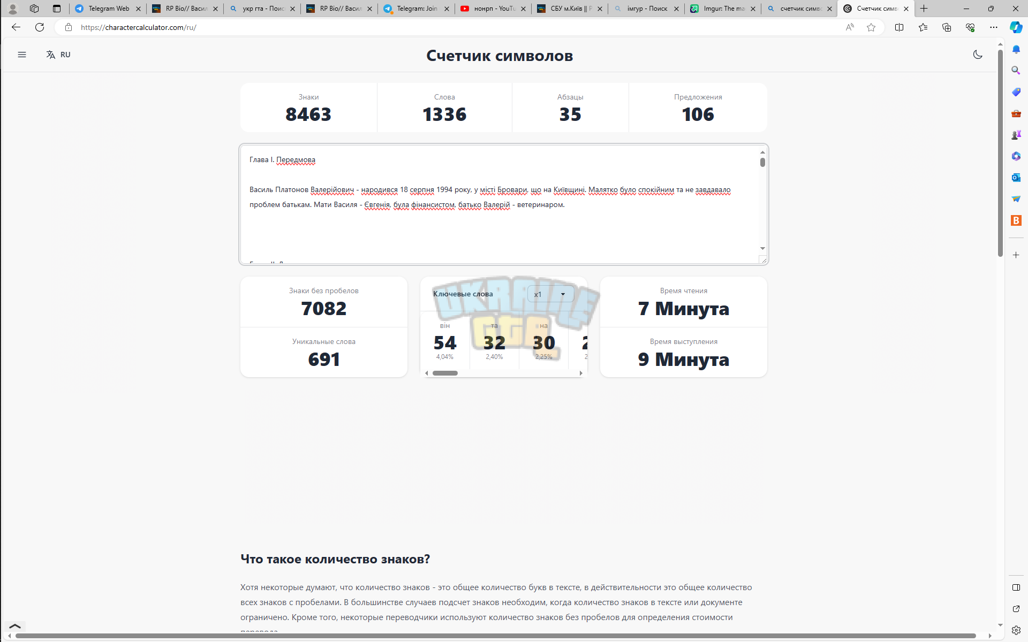Click the Знаки count 8463

click(308, 114)
